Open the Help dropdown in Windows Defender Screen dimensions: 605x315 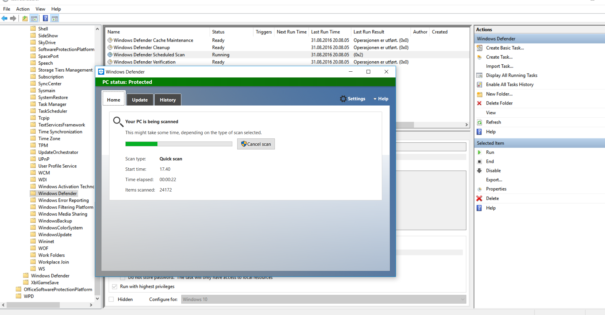381,99
